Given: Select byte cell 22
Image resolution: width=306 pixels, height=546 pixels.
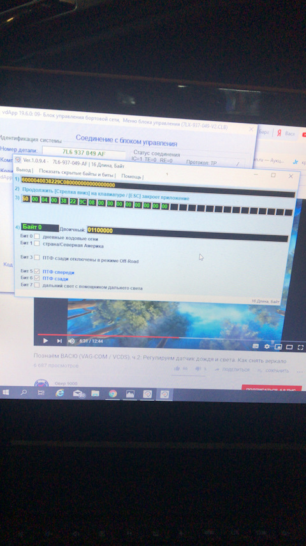Looking at the screenshot, I should coord(73,201).
